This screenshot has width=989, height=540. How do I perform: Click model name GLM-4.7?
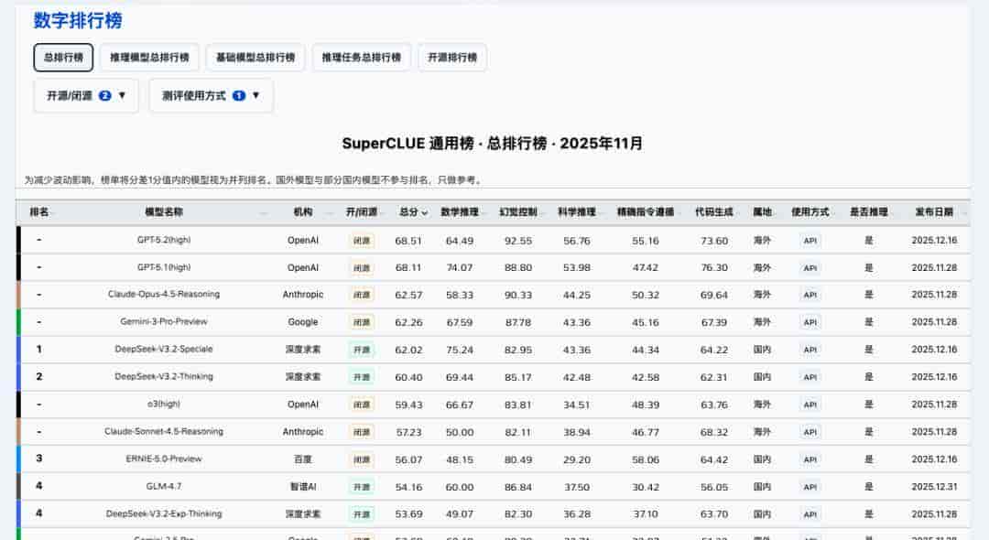pos(164,486)
